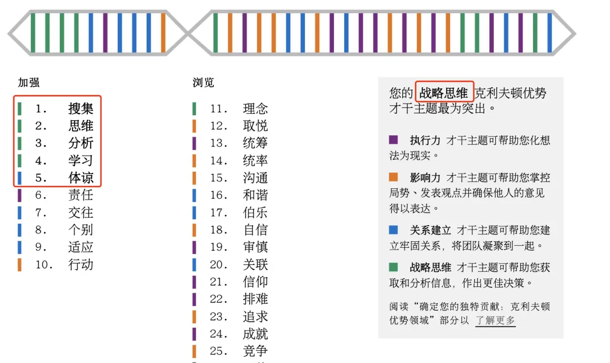The width and height of the screenshot is (610, 363).
Task: Click the 排难 theme at rank 22
Action: [x=255, y=299]
